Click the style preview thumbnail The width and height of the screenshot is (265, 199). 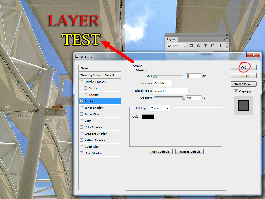click(x=244, y=105)
